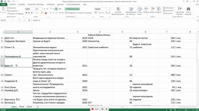The image size is (199, 111).
Task: Click the decrease decimal icon
Action: pyautogui.click(x=109, y=13)
